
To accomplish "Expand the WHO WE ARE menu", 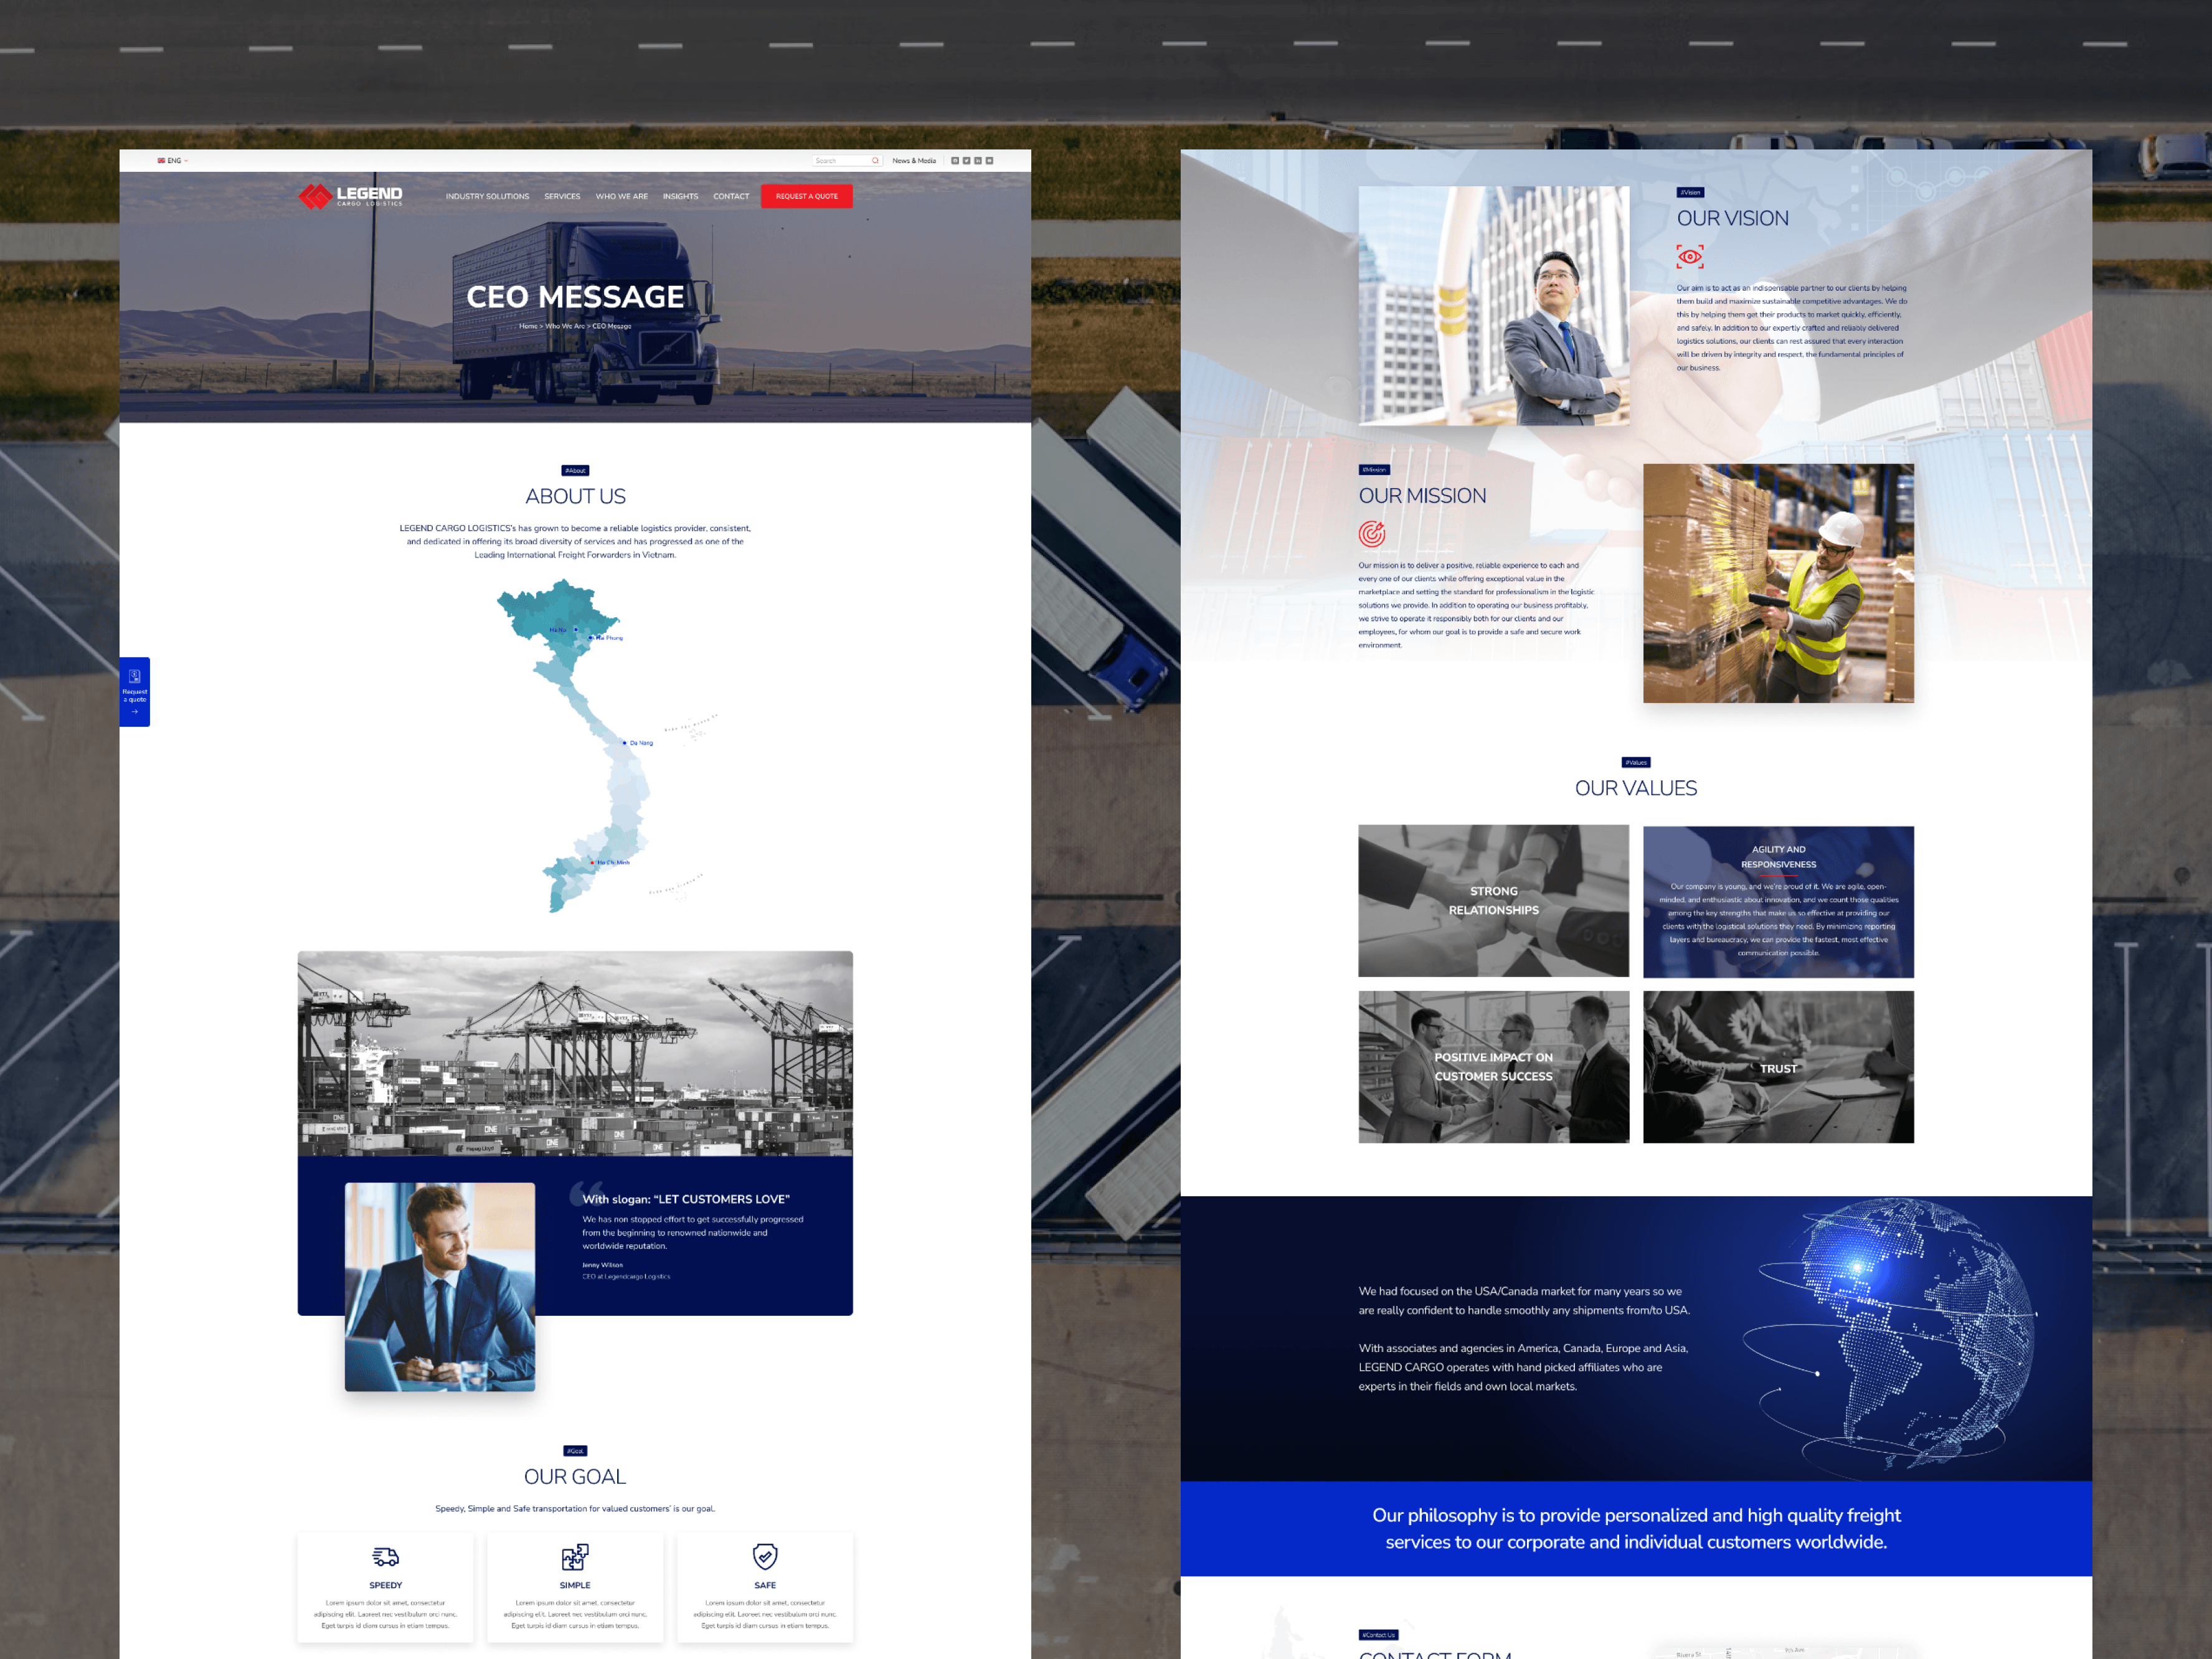I will (x=621, y=196).
